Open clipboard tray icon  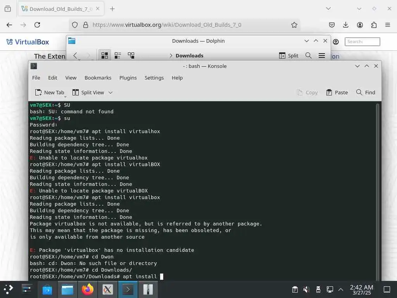[x=295, y=289]
